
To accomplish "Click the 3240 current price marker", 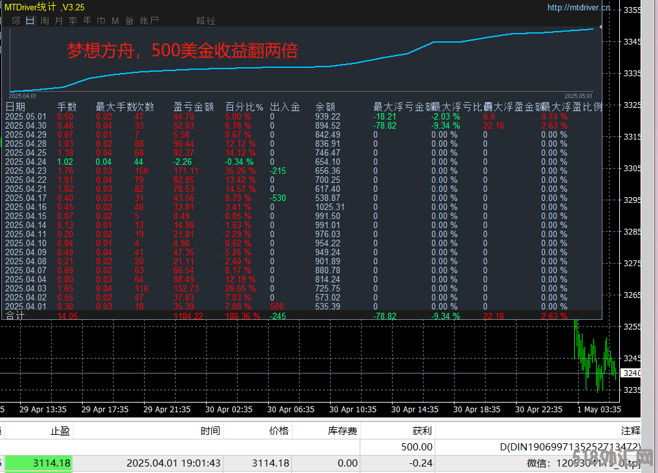I will (x=631, y=373).
